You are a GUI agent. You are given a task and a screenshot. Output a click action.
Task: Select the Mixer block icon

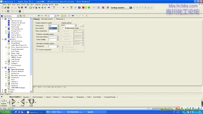click(14, 102)
